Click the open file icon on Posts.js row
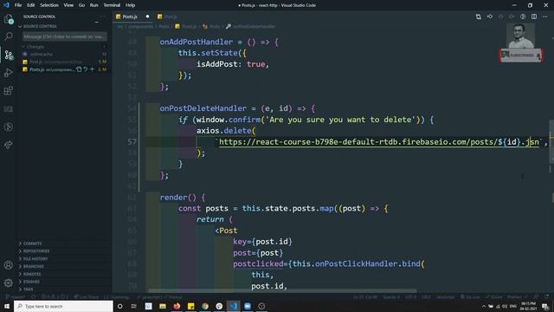The height and width of the screenshot is (312, 554). click(x=79, y=69)
